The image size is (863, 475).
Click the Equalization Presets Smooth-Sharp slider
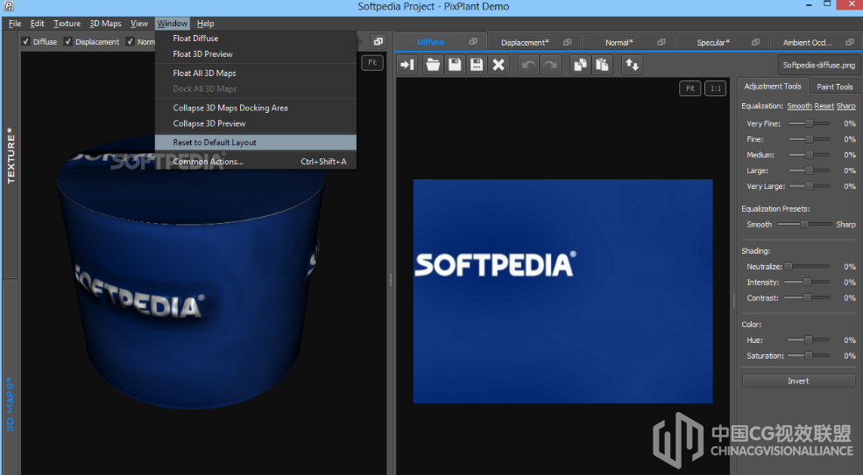pyautogui.click(x=804, y=224)
